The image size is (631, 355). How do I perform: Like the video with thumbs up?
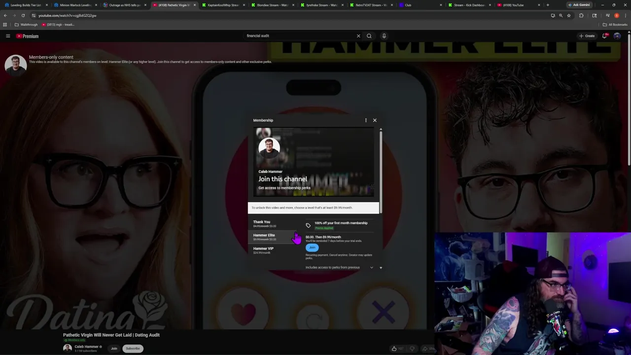coord(396,349)
